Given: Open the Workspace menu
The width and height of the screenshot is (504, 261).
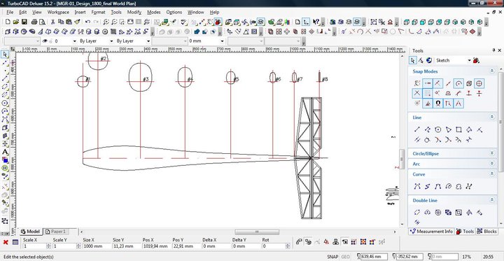Looking at the screenshot, I should click(58, 12).
